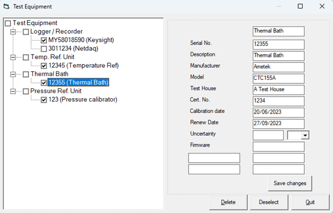Check the 3011234 (Netdaq) checkbox
333x213 pixels.
click(x=44, y=49)
